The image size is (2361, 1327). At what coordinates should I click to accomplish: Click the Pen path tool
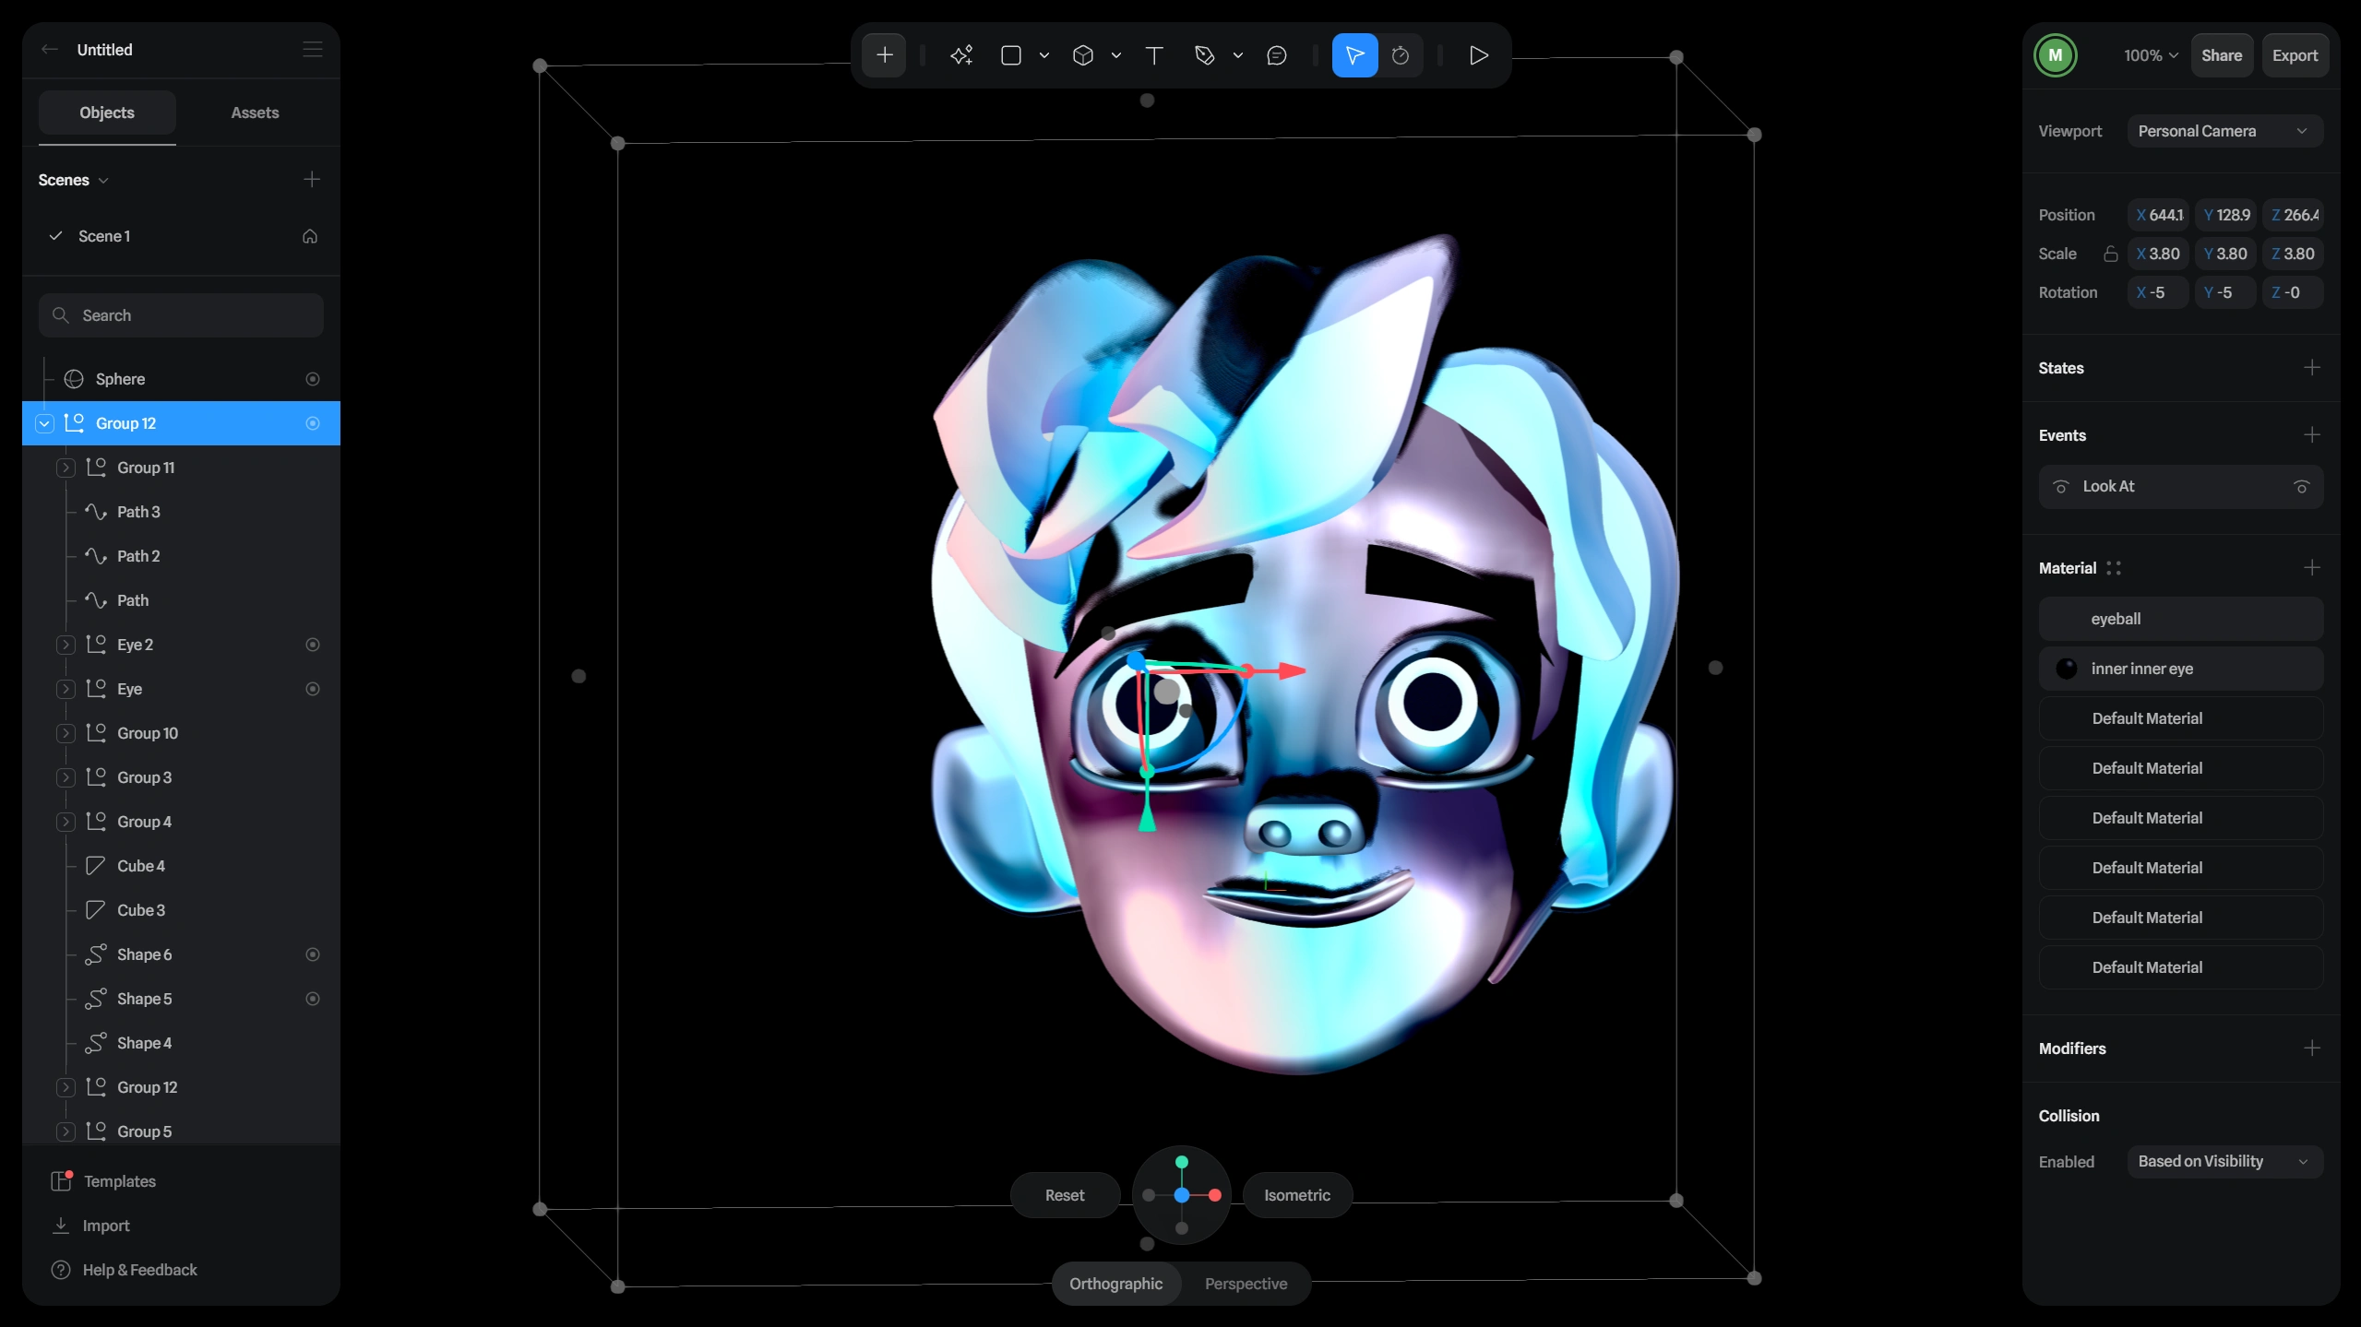pyautogui.click(x=1204, y=55)
